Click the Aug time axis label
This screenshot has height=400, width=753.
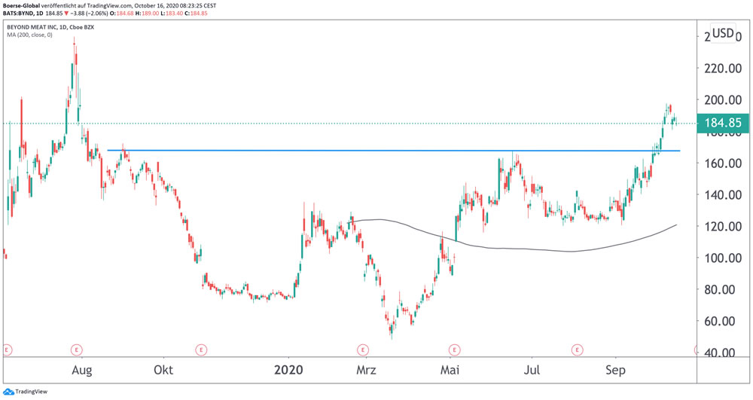coord(81,370)
